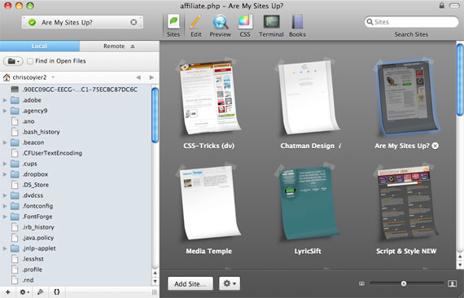Click the curly braces code icon
464x298 pixels.
[x=56, y=292]
